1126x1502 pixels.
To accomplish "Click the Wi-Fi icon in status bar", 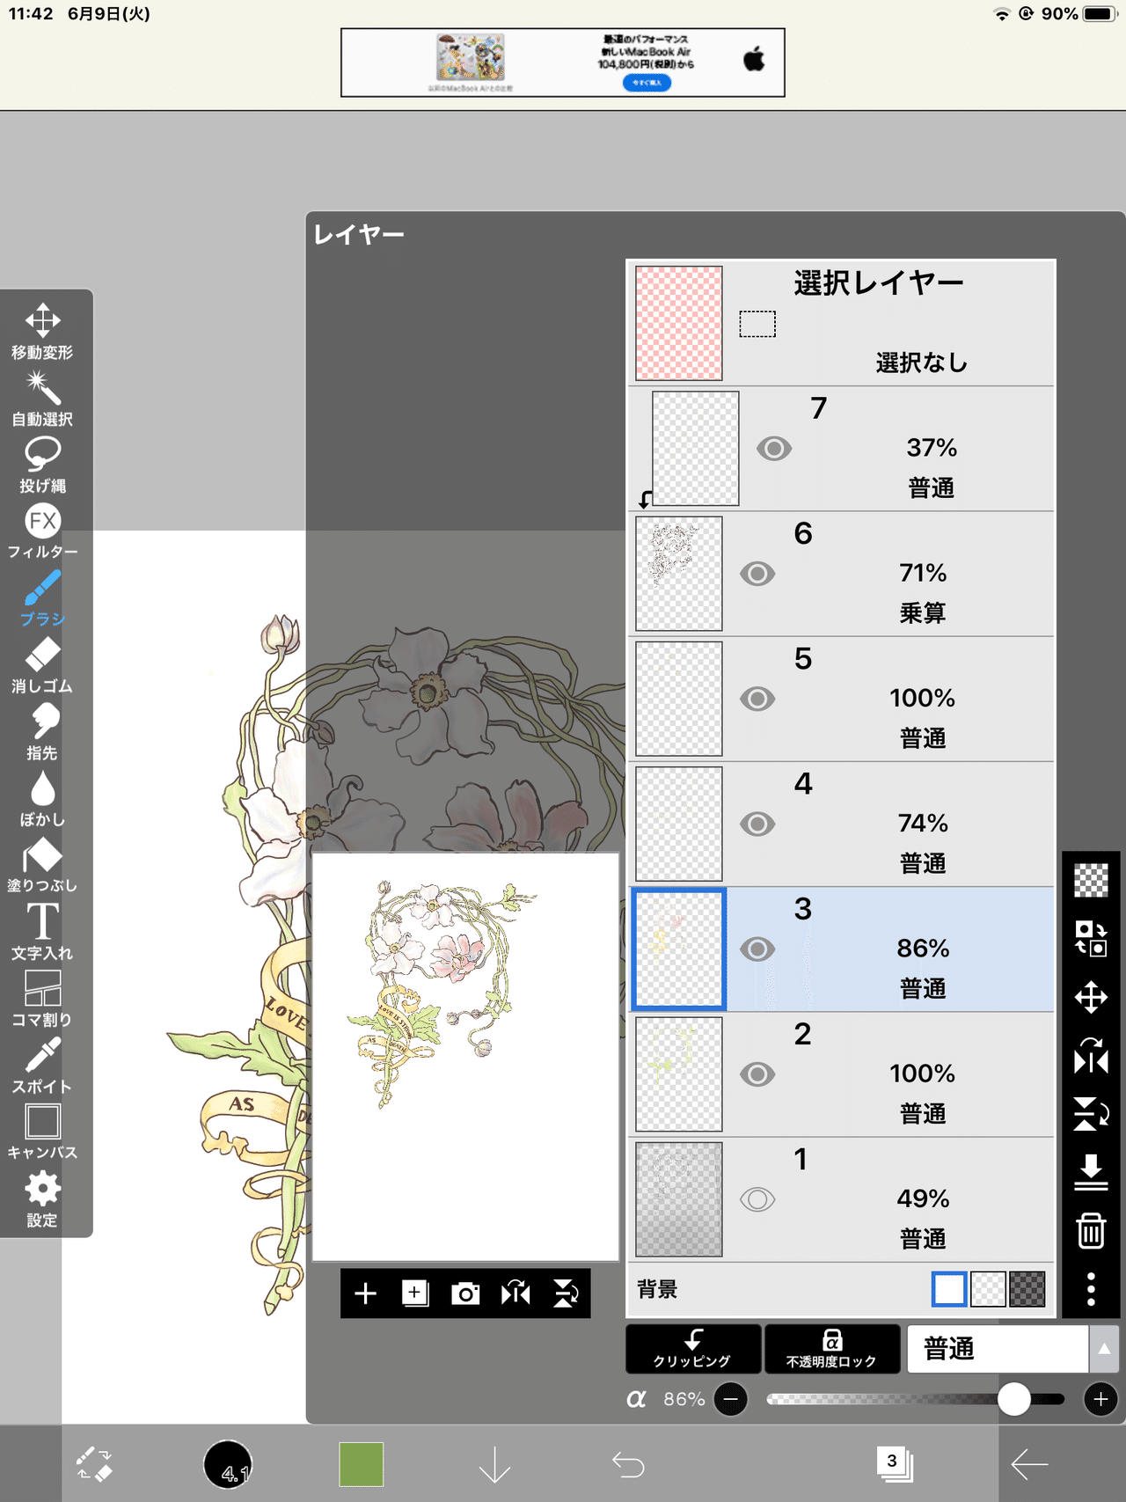I will pos(1001,14).
